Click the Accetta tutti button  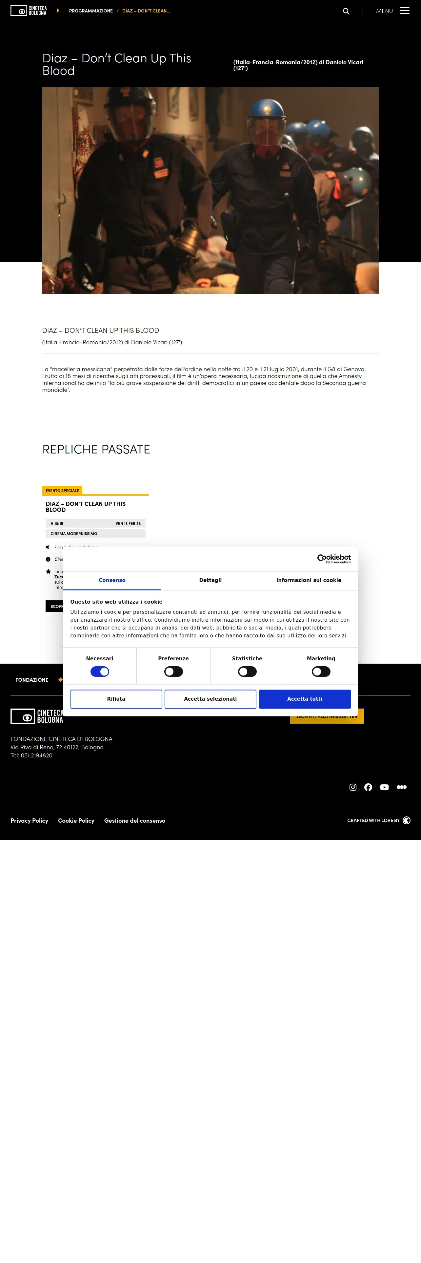click(305, 699)
